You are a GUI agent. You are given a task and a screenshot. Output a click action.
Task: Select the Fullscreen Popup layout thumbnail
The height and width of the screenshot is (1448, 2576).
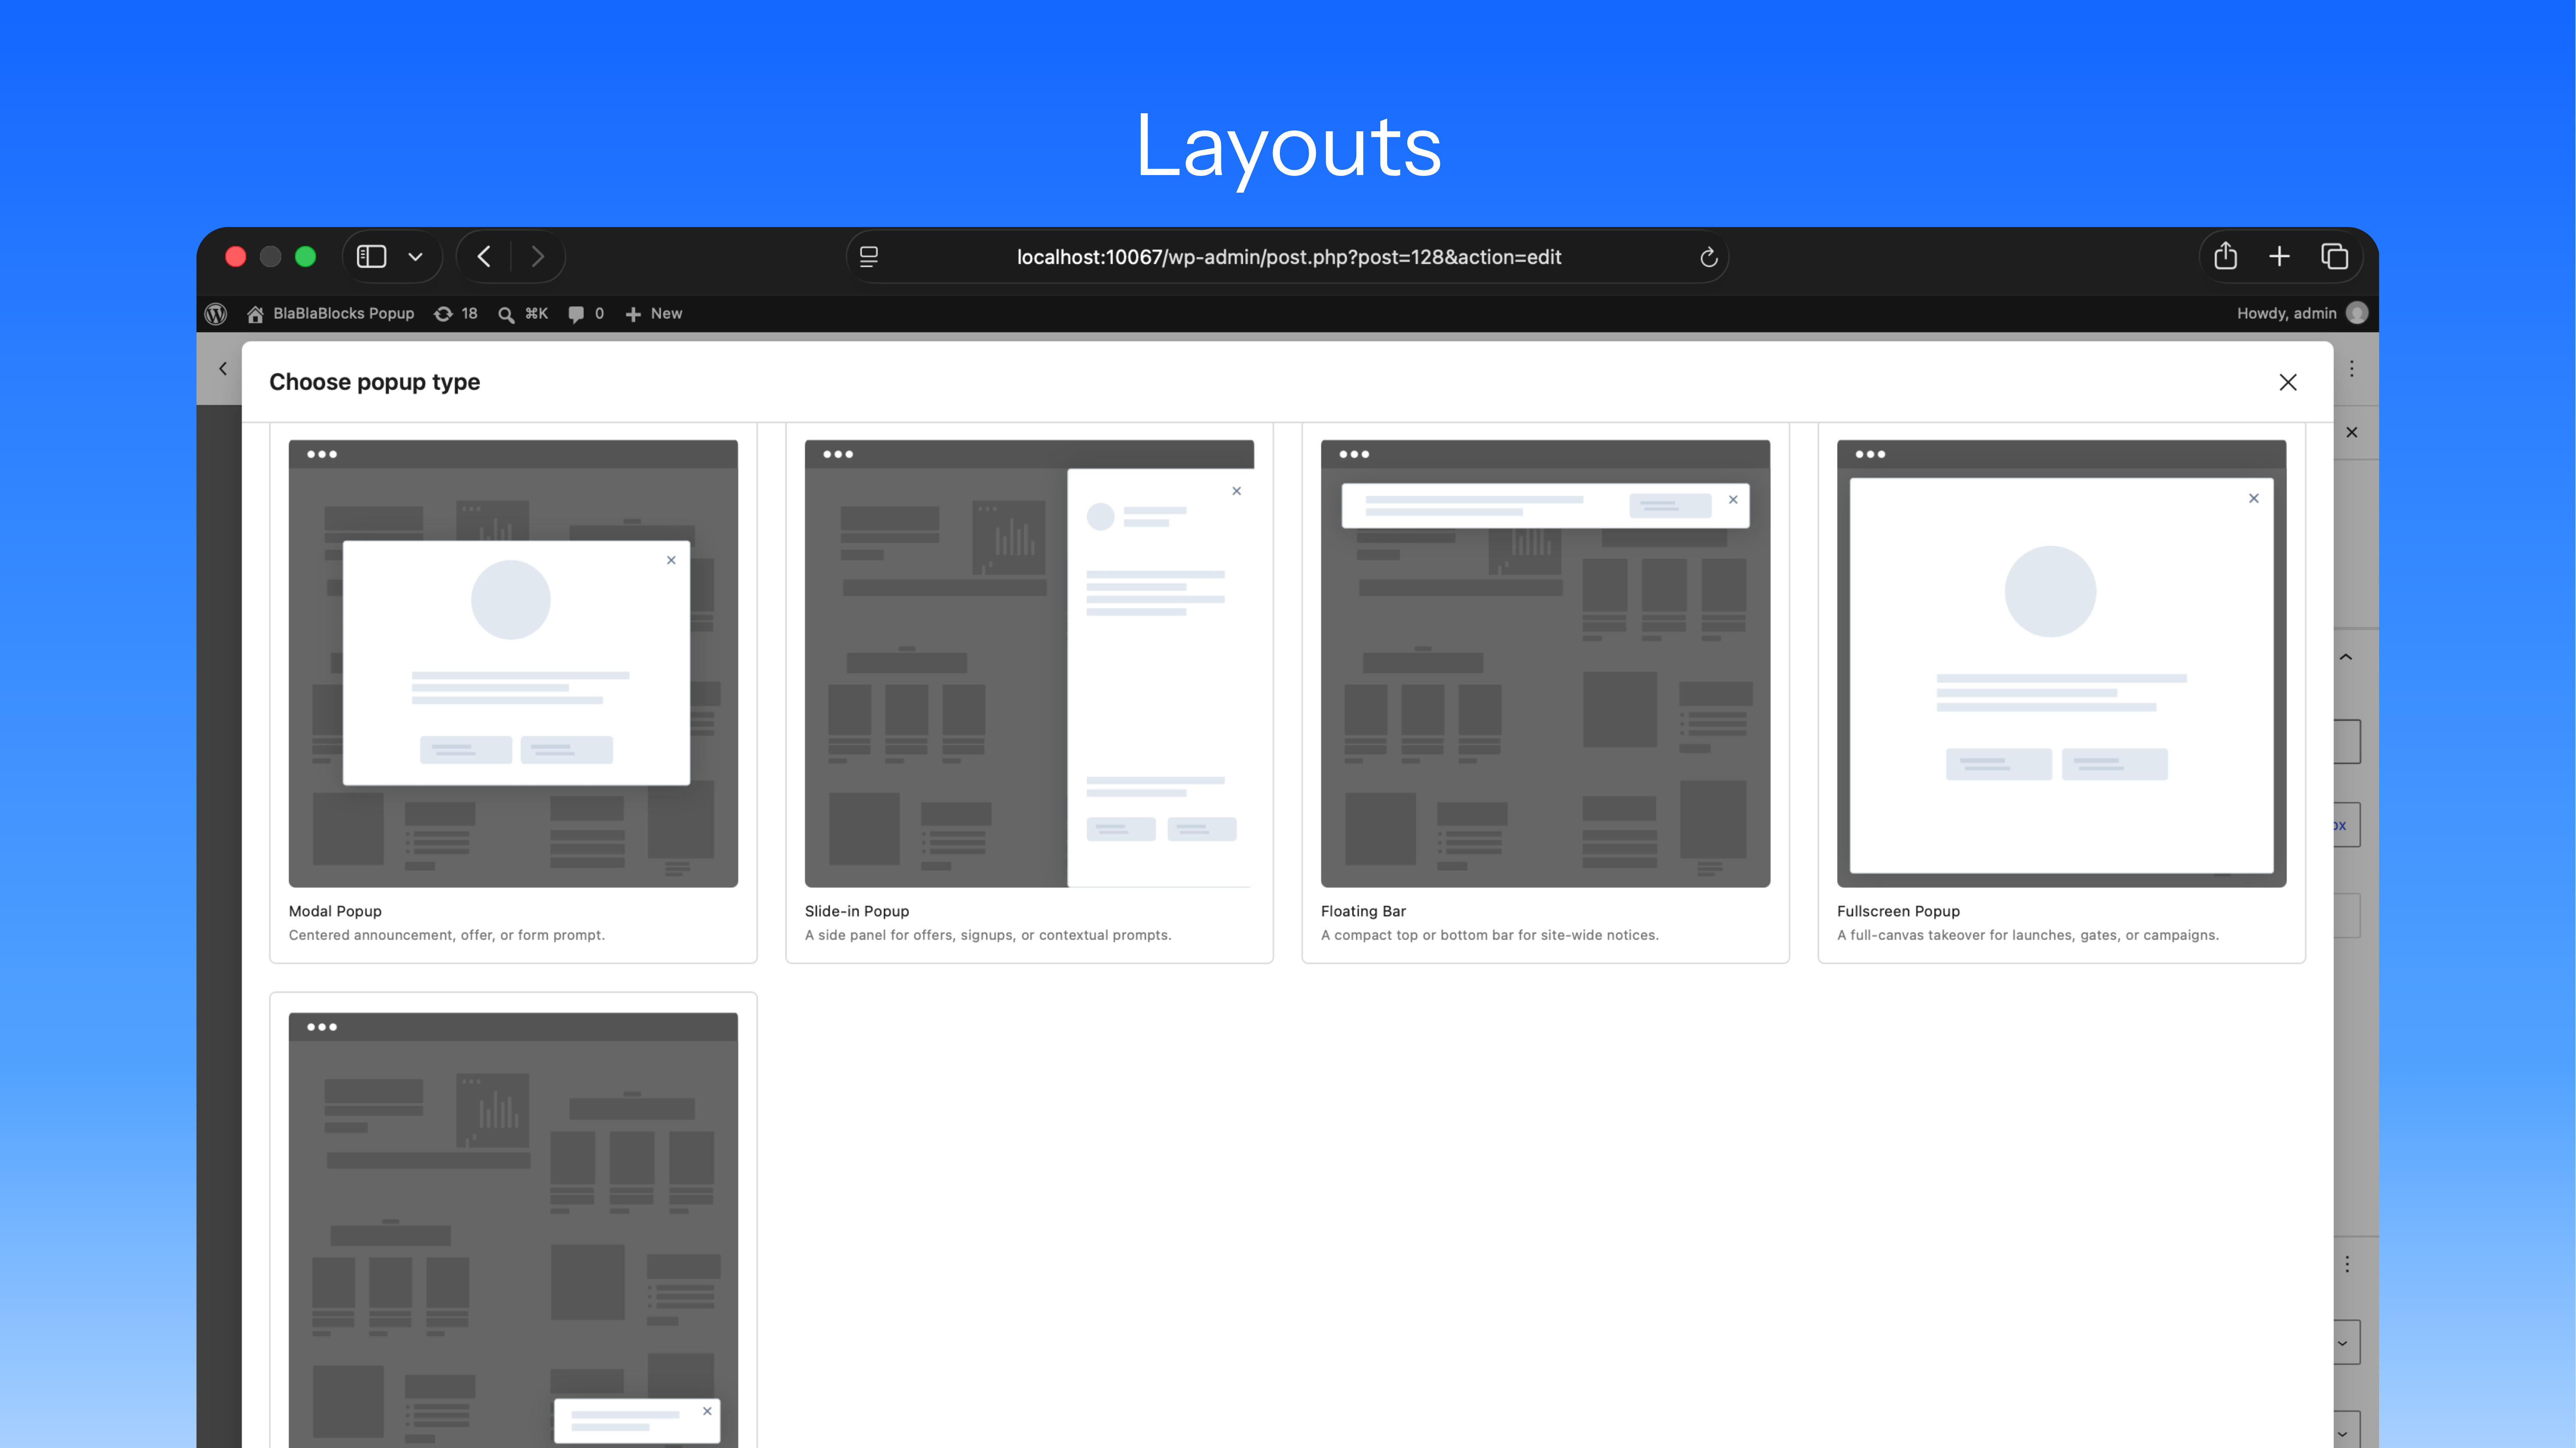(2061, 664)
